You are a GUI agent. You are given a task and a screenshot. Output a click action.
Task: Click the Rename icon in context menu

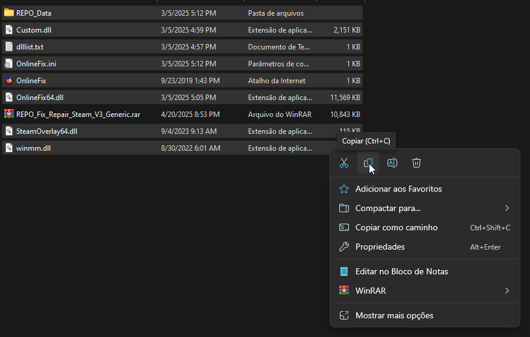click(x=392, y=163)
